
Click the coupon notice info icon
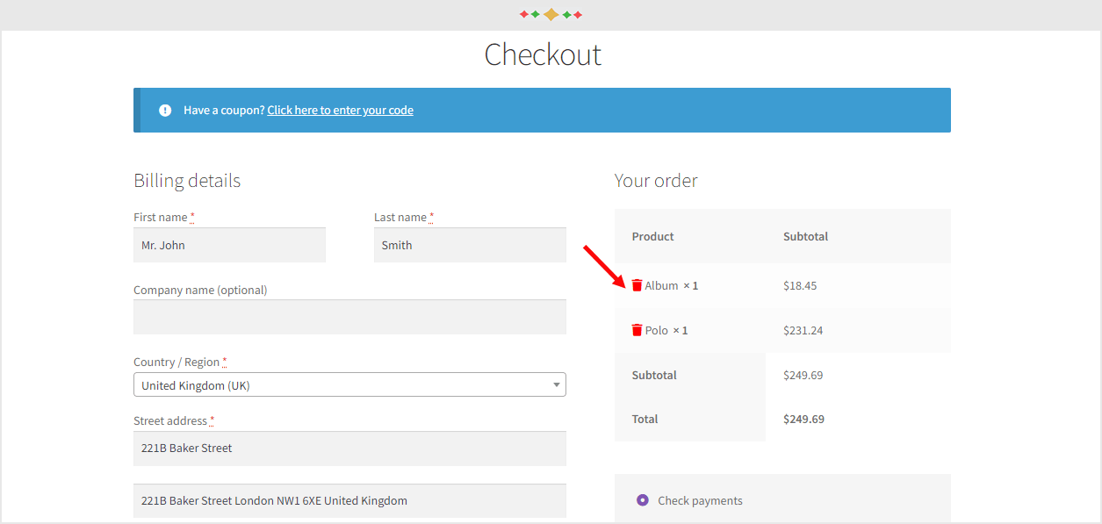[x=165, y=111]
